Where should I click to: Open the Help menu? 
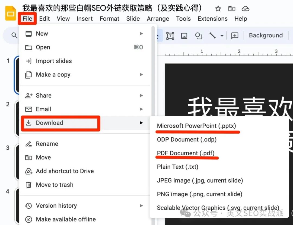click(241, 18)
